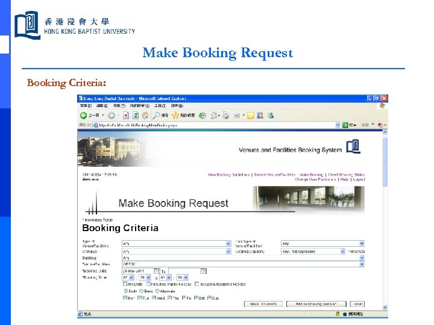Uncheck the Sat checkbox
The image size is (434, 325).
[x=196, y=298]
